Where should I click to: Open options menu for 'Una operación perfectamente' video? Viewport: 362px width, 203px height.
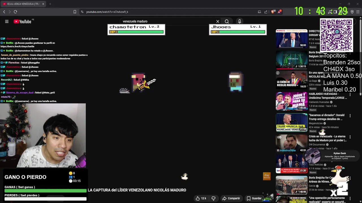click(350, 198)
